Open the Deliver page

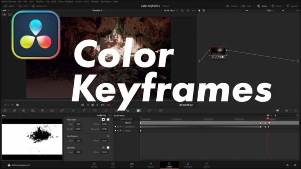206,165
